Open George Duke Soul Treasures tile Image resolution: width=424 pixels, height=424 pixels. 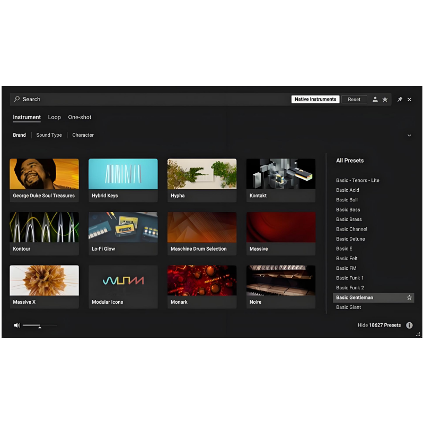[x=45, y=180]
